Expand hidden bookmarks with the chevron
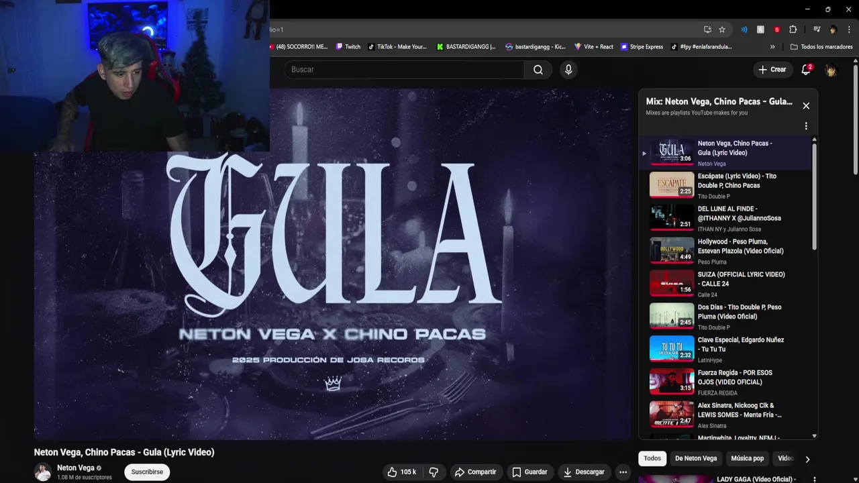 (772, 47)
